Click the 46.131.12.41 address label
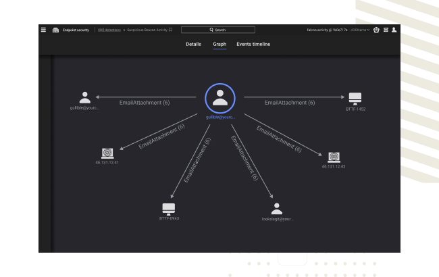 pyautogui.click(x=107, y=162)
